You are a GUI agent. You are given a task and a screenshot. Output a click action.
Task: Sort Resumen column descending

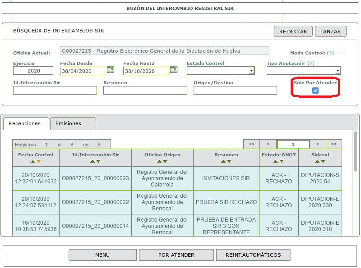pos(229,161)
